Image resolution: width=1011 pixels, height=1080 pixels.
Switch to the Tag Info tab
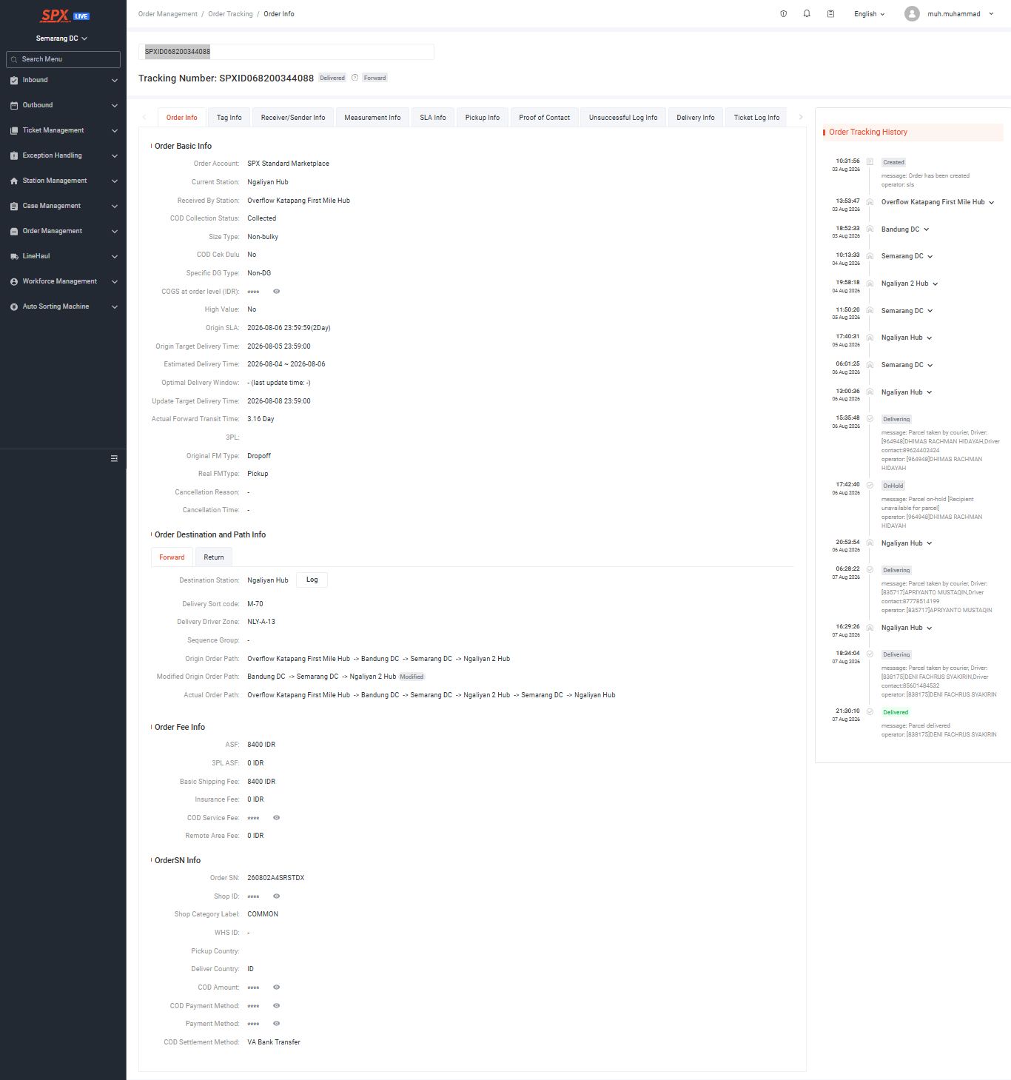[229, 118]
